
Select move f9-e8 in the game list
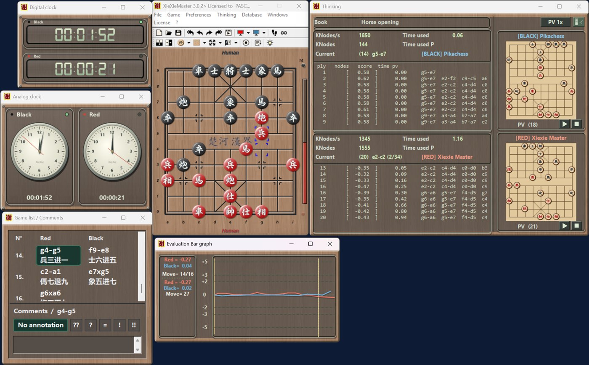click(102, 255)
